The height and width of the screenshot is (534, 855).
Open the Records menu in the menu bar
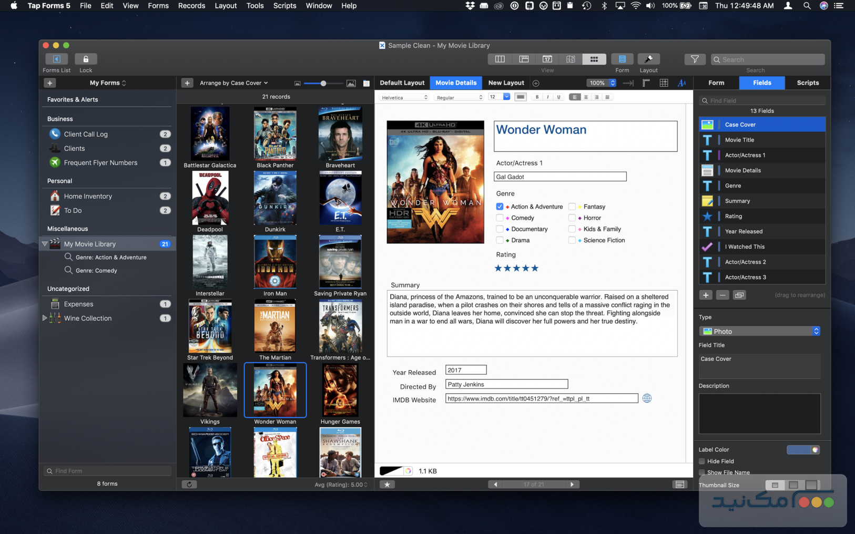191,6
